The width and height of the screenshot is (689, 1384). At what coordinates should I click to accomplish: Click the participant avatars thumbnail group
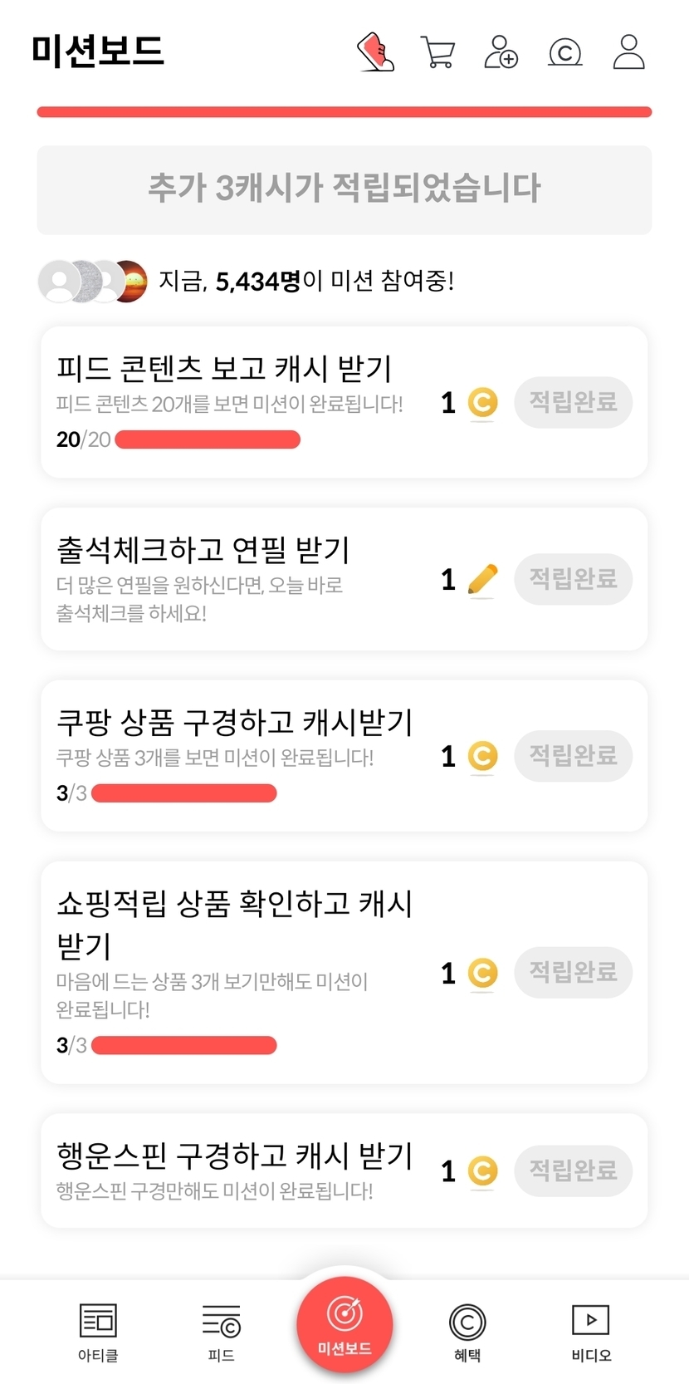(x=93, y=282)
